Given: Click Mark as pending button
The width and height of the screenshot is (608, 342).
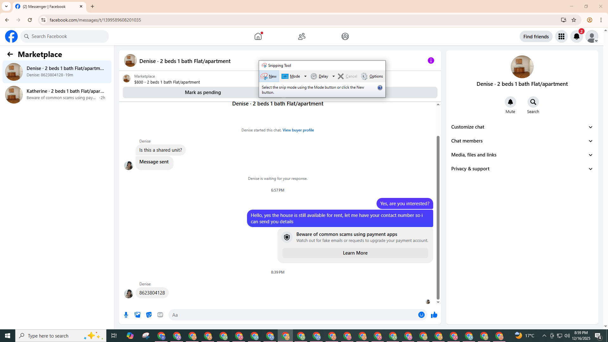Looking at the screenshot, I should (x=203, y=92).
